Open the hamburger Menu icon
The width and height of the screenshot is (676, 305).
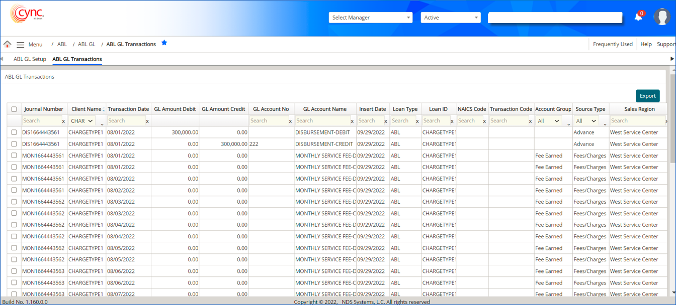[x=20, y=45]
